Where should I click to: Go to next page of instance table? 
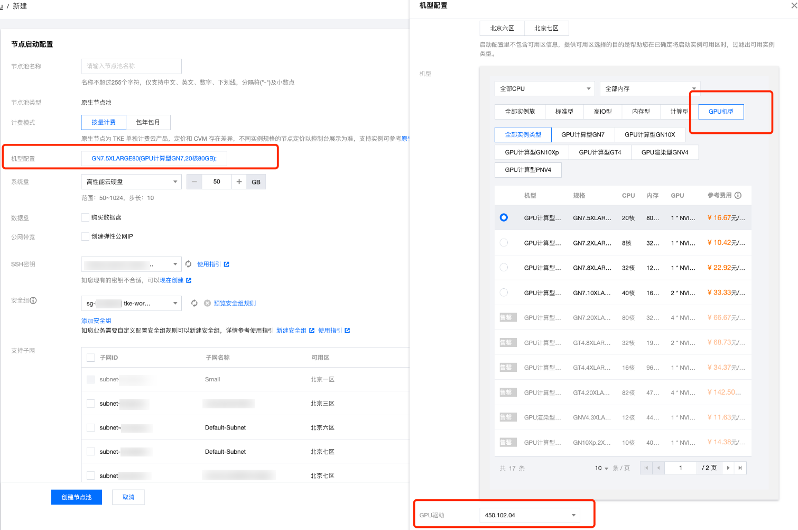pyautogui.click(x=728, y=468)
